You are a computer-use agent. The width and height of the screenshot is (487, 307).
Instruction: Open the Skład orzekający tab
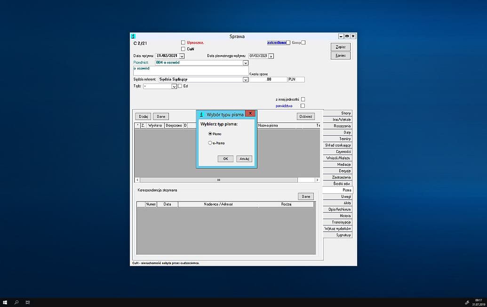[338, 145]
